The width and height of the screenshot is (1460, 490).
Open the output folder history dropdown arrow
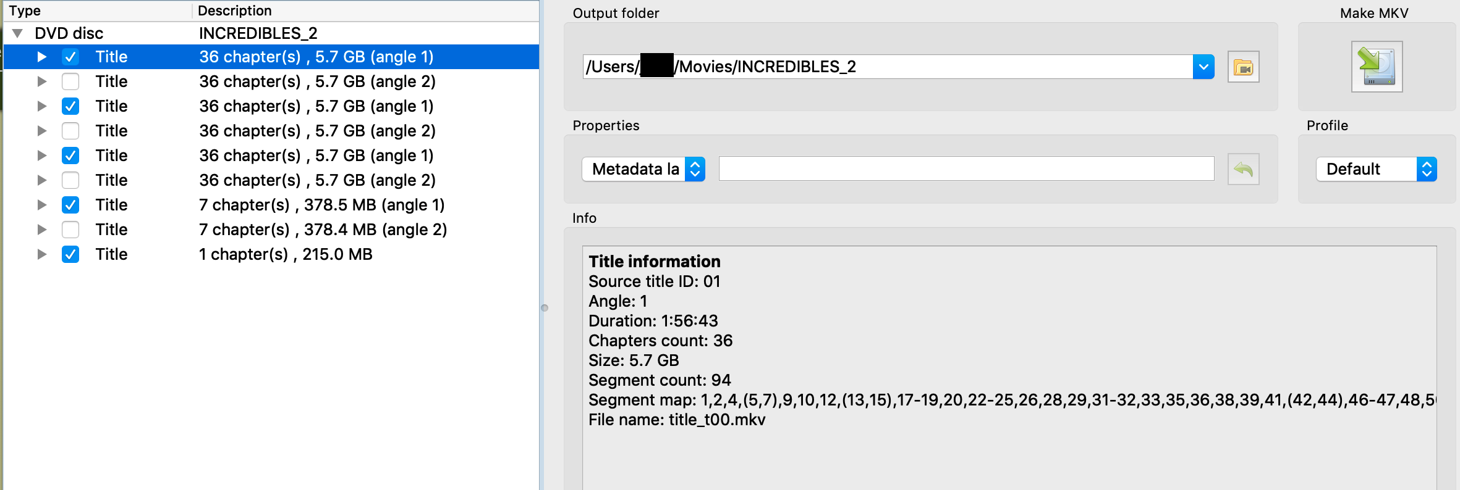pyautogui.click(x=1203, y=67)
